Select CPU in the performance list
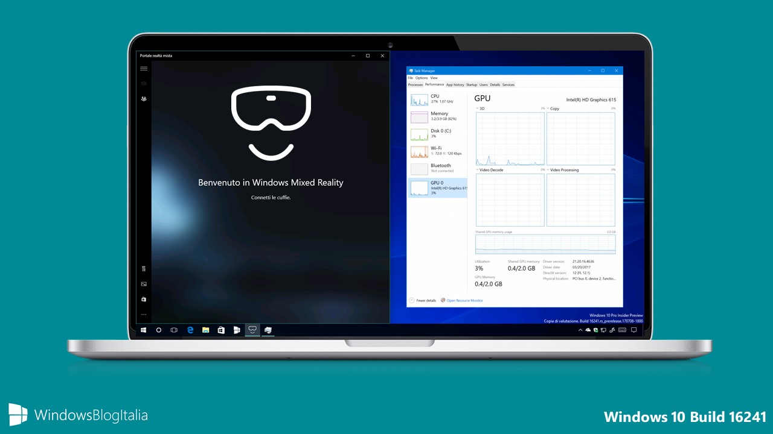 pyautogui.click(x=438, y=99)
